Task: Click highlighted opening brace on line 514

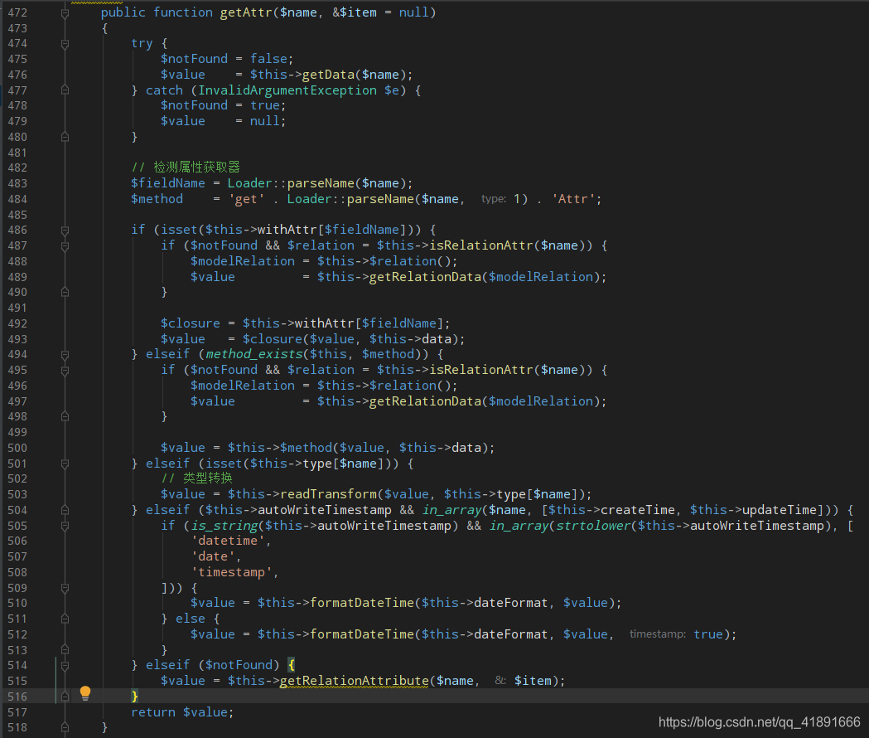Action: tap(292, 665)
